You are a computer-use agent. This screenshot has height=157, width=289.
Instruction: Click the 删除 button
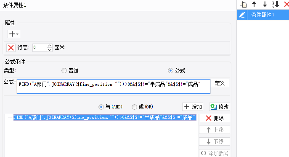215,118
